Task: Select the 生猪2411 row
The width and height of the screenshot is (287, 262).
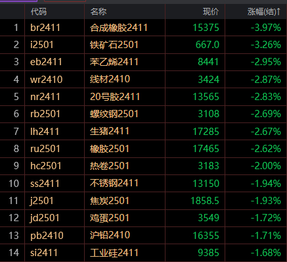Action: click(x=143, y=132)
